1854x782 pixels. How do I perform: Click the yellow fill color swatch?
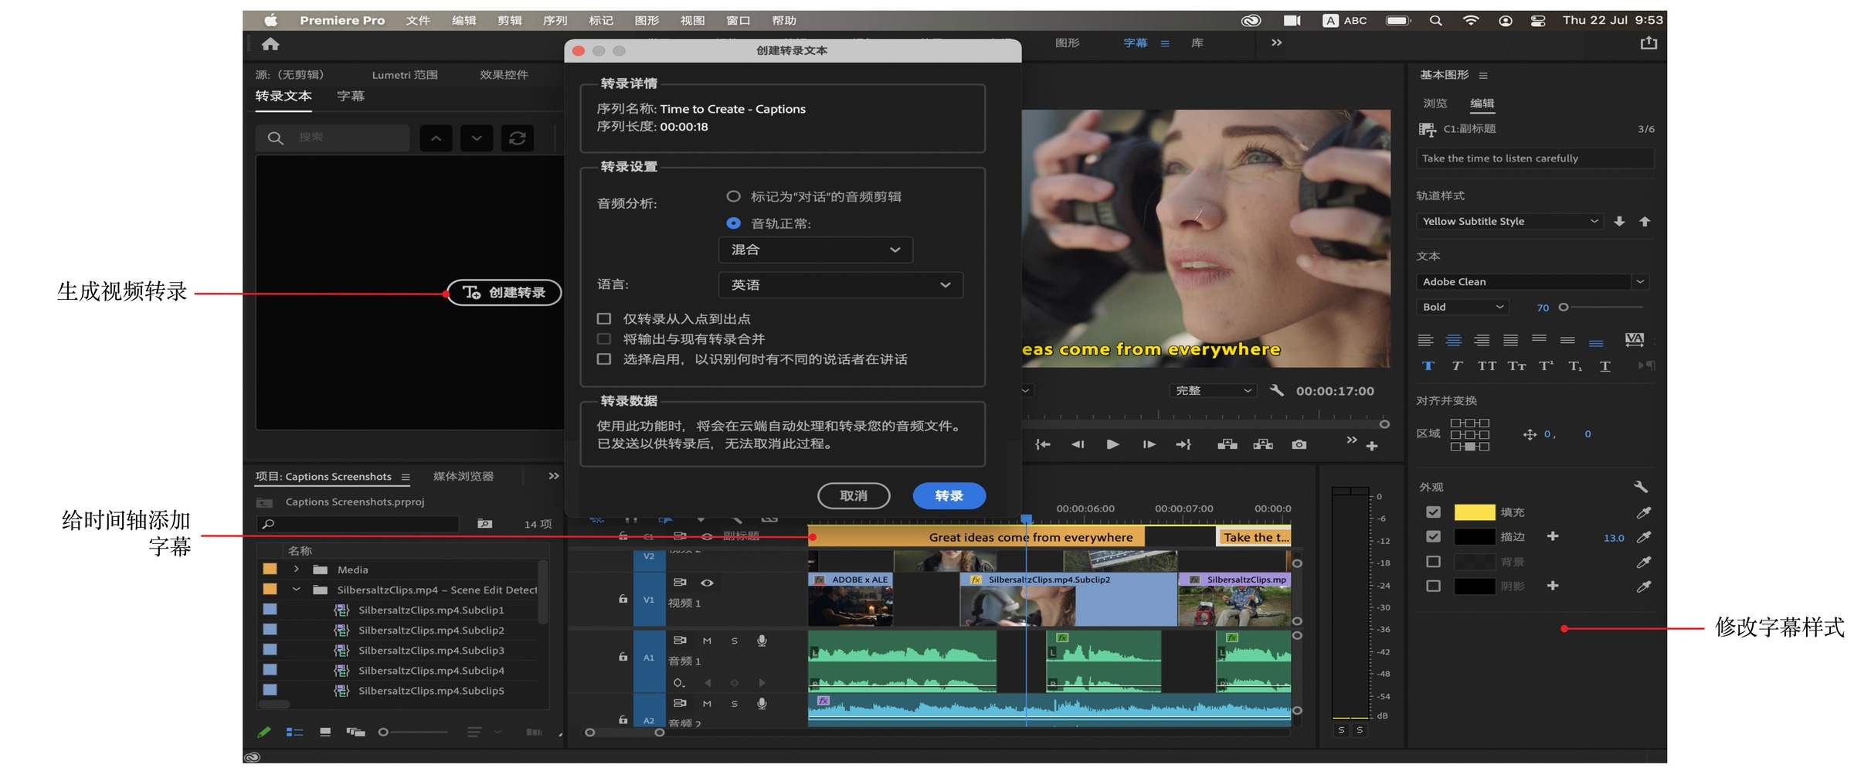1474,512
